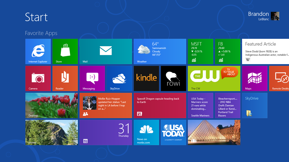Switch to the Desktop tile
Viewport: 289px width, 162px height.
click(x=51, y=105)
